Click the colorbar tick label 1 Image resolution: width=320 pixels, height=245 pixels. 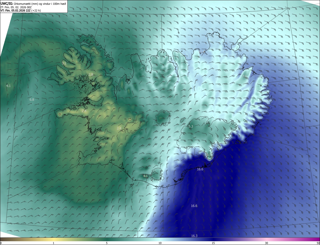click(x=53, y=243)
